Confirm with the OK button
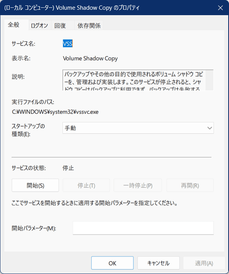 (x=113, y=263)
